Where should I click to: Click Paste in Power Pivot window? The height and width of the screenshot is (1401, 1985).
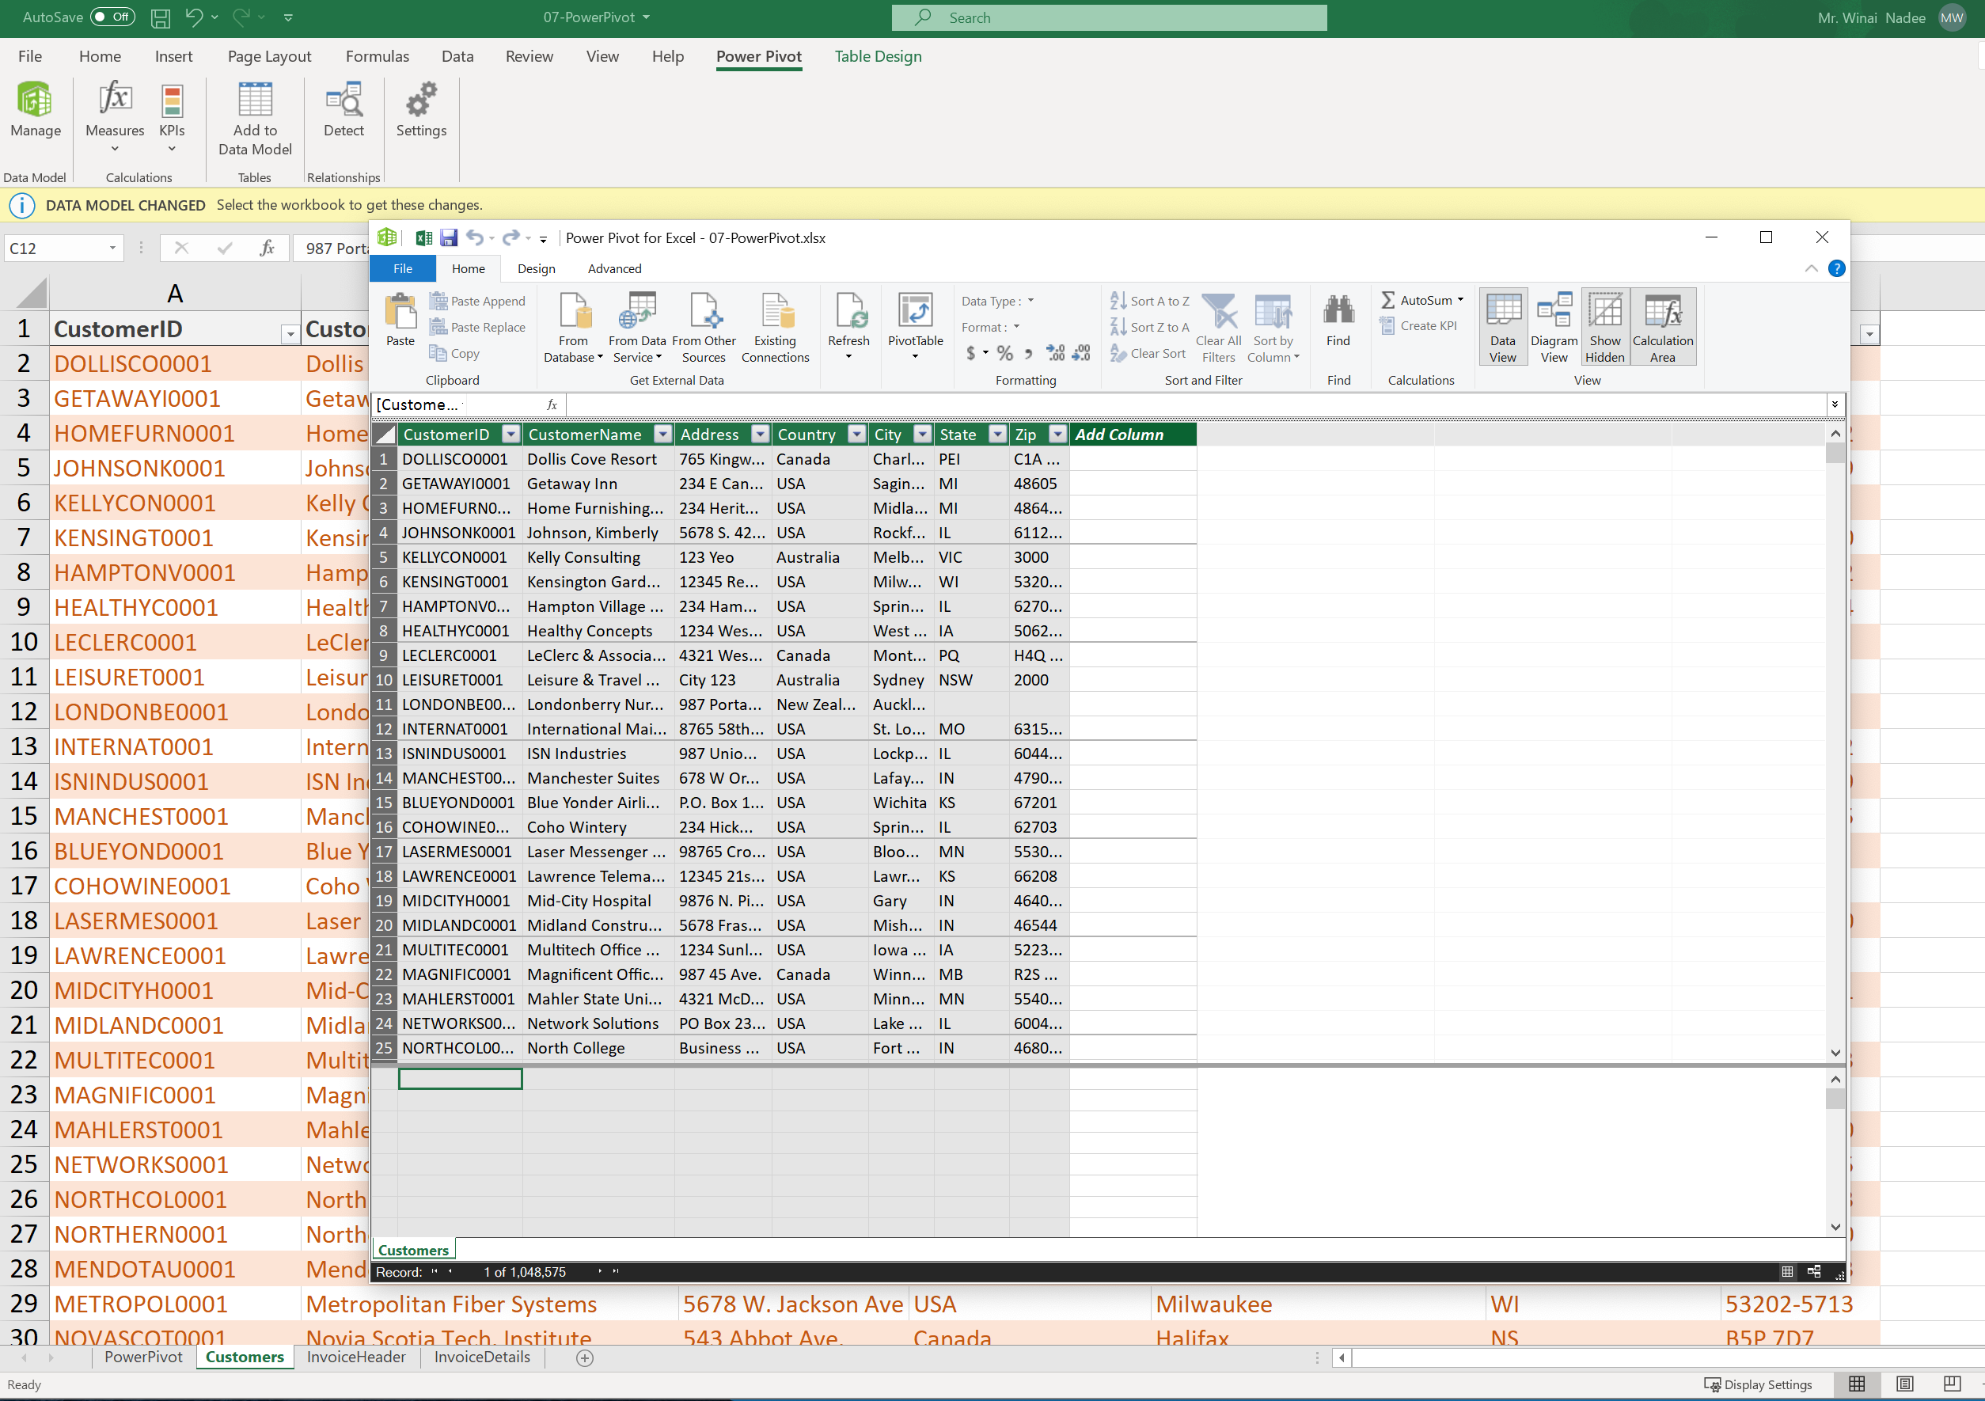click(400, 321)
